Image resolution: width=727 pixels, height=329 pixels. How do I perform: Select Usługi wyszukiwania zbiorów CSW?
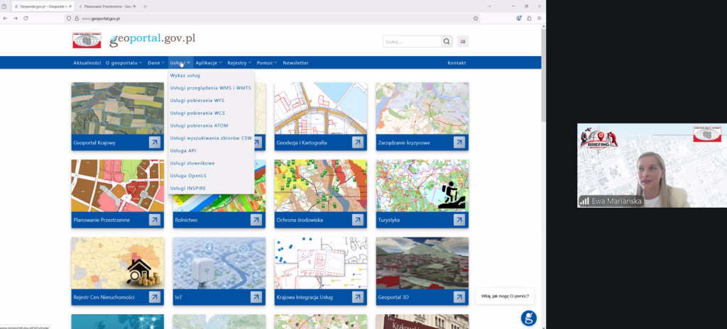(211, 138)
